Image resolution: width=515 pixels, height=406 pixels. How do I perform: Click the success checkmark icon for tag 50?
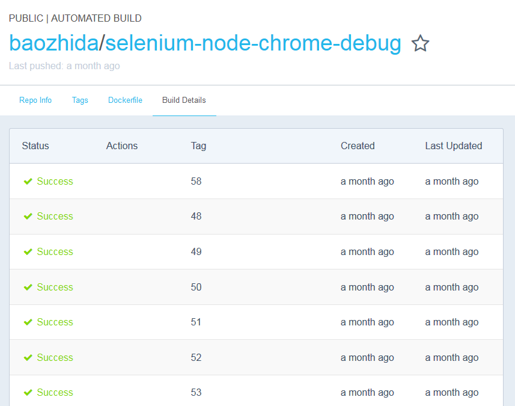coord(28,287)
